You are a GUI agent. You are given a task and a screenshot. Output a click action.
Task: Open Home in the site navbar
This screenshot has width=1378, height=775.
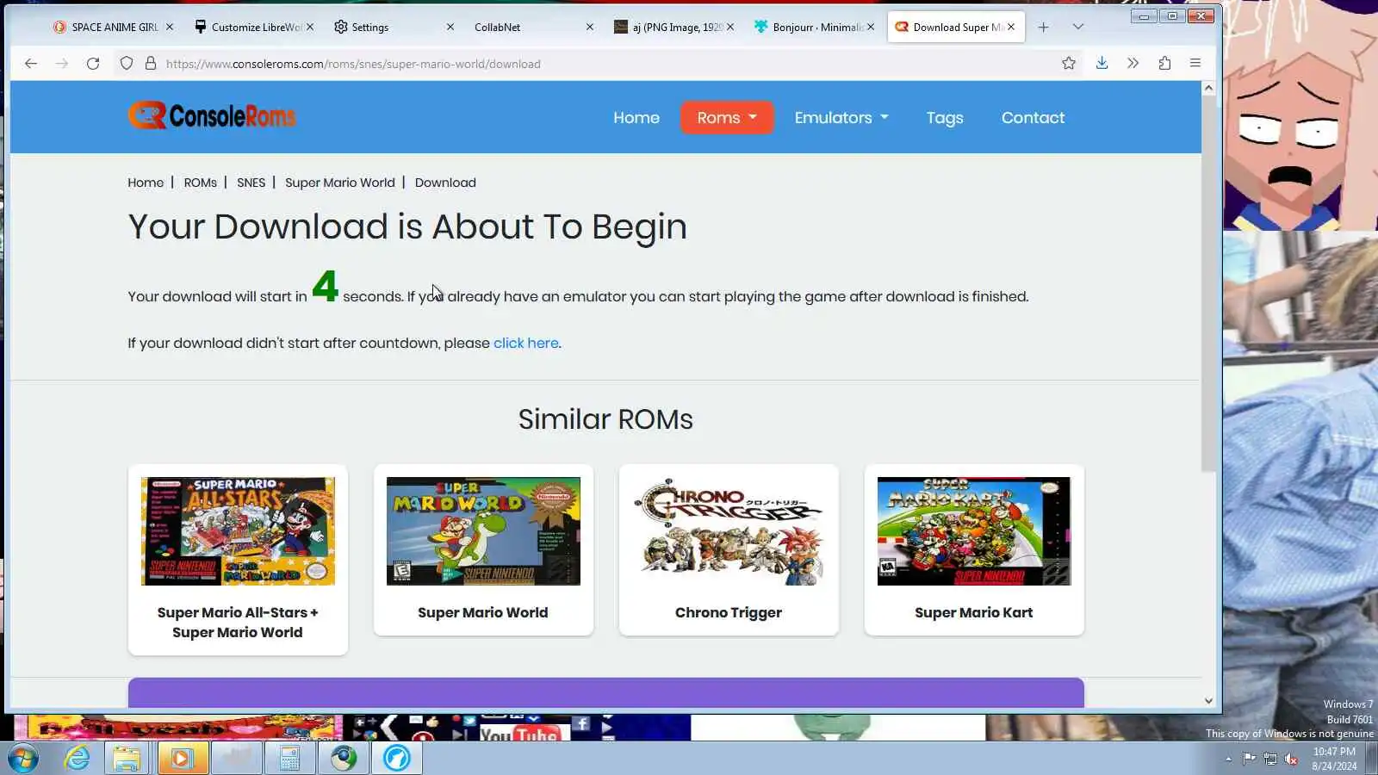(x=636, y=118)
